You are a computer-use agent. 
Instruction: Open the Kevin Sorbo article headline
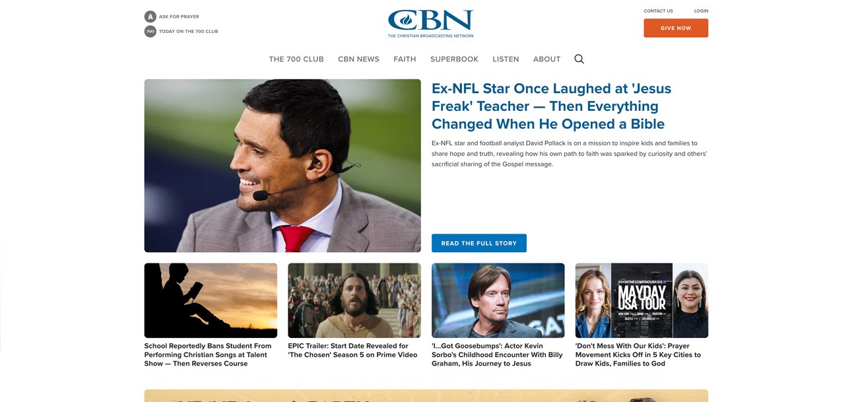point(497,354)
